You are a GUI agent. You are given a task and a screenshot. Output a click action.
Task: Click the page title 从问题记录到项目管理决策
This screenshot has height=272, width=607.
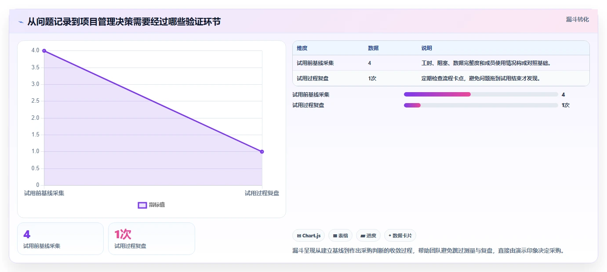point(124,21)
